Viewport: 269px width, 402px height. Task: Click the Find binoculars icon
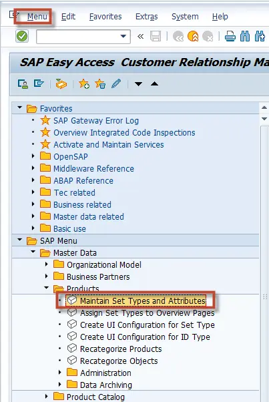pos(245,37)
